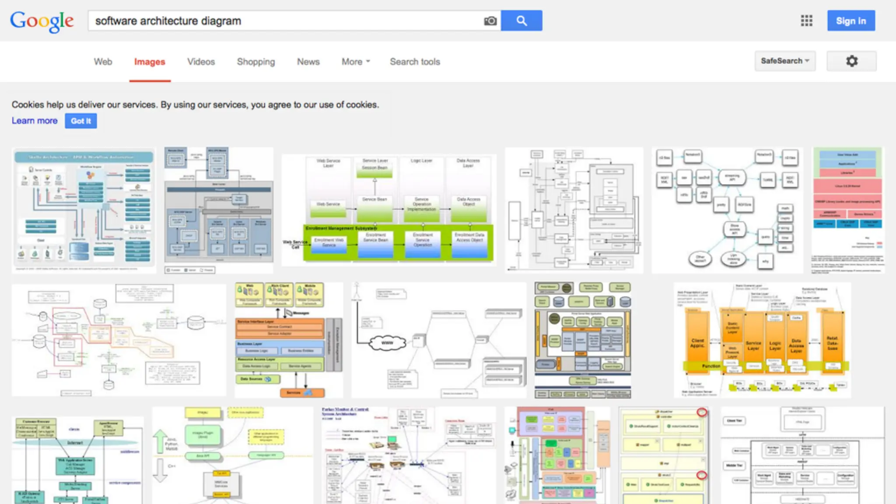The image size is (896, 504).
Task: Open the WWW cloud network diagram thumbnail
Action: 438,340
